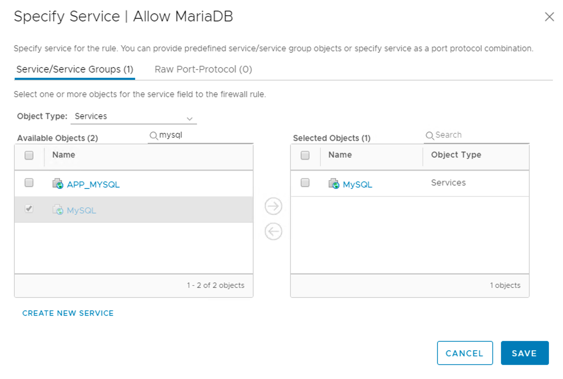Switch to the Raw Port-Protocol tab

[203, 69]
